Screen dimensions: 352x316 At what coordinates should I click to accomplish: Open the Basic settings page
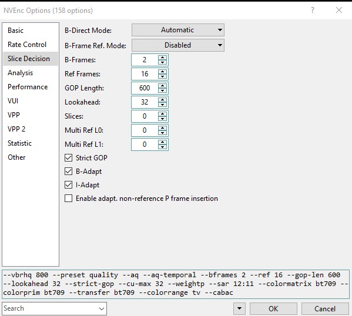(x=31, y=31)
